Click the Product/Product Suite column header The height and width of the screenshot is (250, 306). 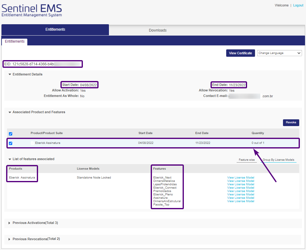point(47,133)
